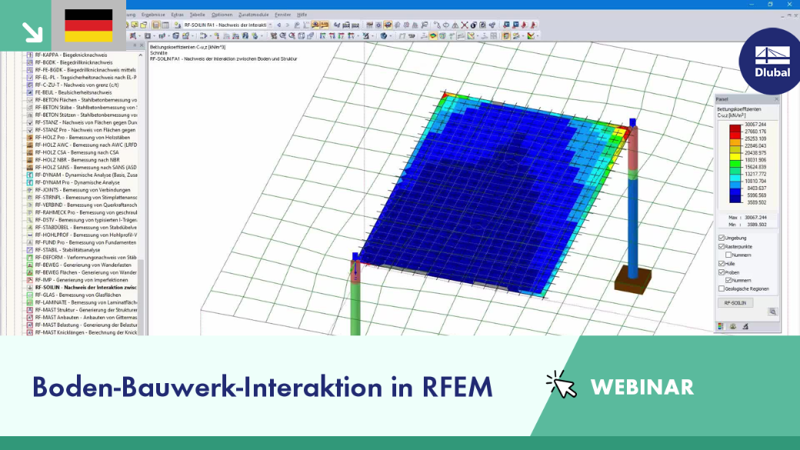
Task: Open the color scale tab icon at panel bottom
Action: pos(721,326)
